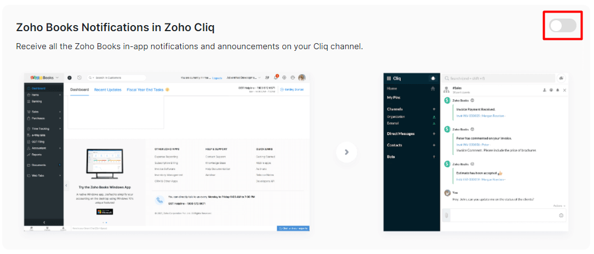Switch to the Recent Updates tab

point(107,90)
